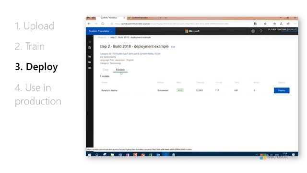Show tab previews with the chevron
Screen dimensions: 307x173
point(166,18)
